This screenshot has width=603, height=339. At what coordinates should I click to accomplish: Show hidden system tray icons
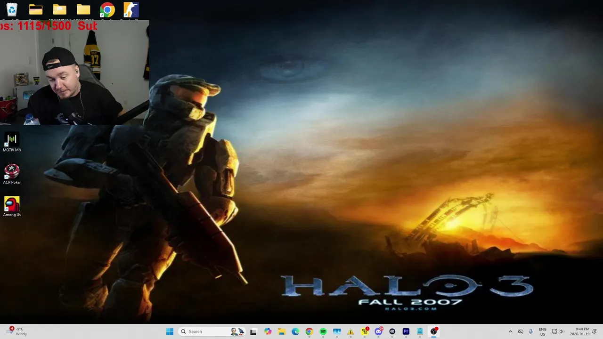point(510,331)
